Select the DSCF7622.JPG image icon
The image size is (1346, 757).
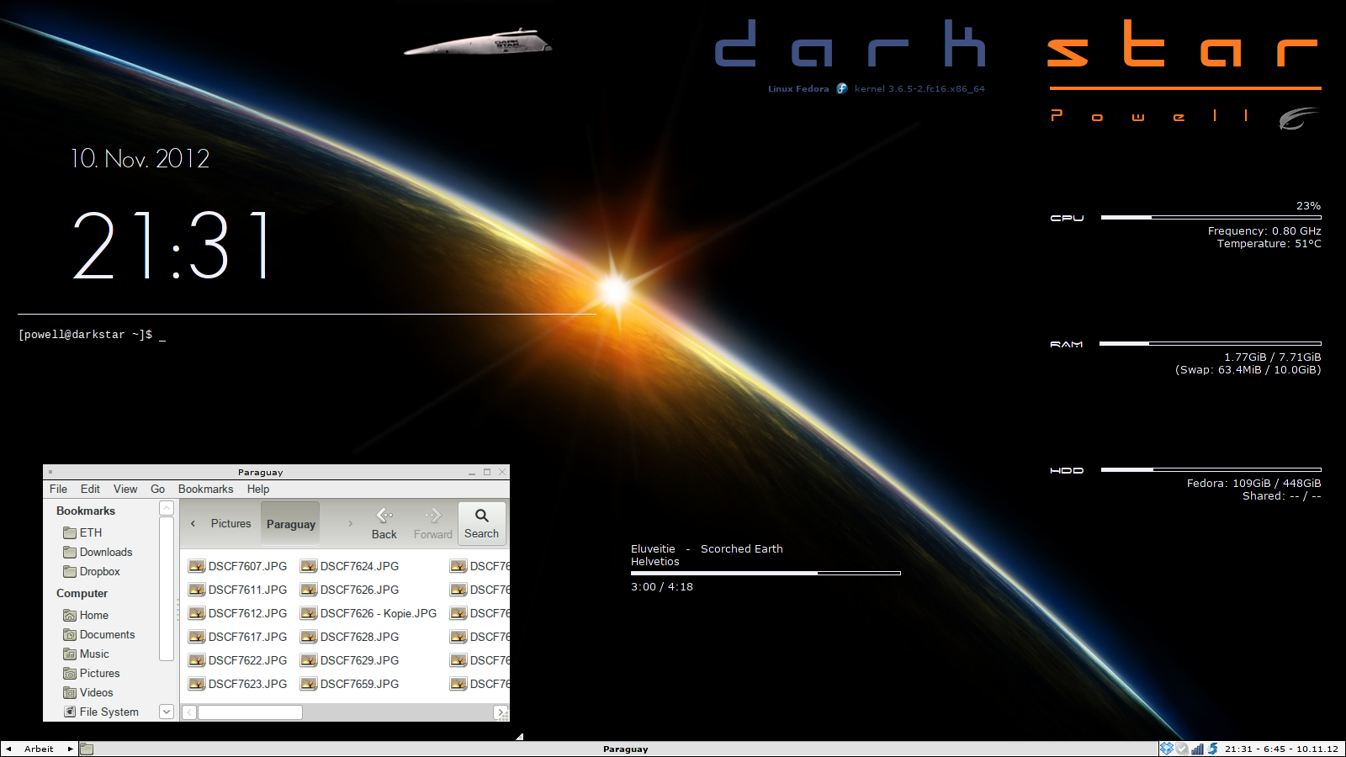point(197,660)
